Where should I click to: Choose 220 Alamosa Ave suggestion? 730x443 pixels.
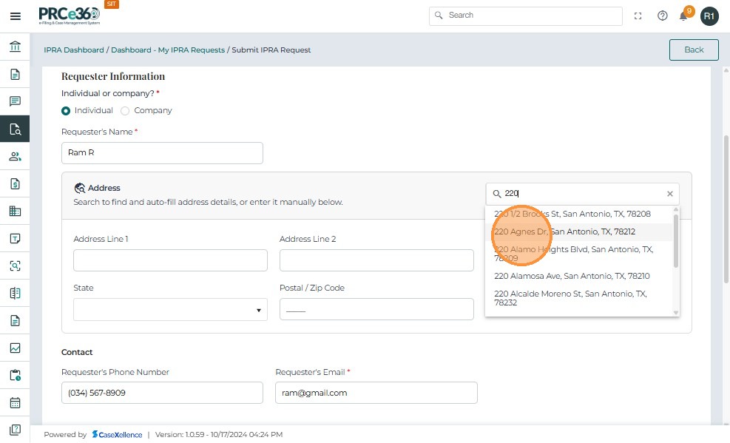[x=572, y=276]
